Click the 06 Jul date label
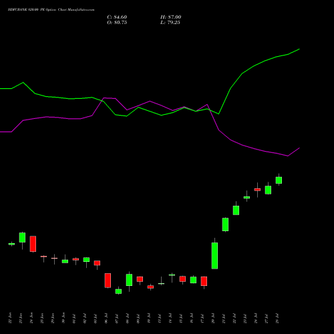Screen dimensions: 334x334 click(106, 318)
